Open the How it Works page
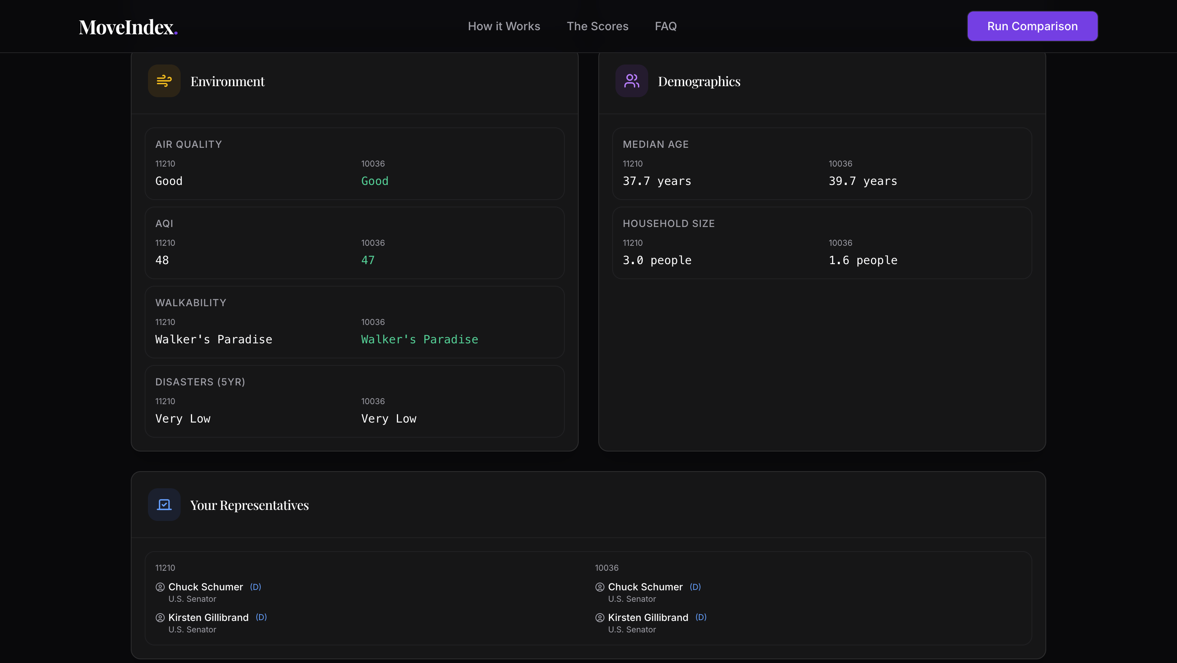The width and height of the screenshot is (1177, 663). click(x=504, y=26)
